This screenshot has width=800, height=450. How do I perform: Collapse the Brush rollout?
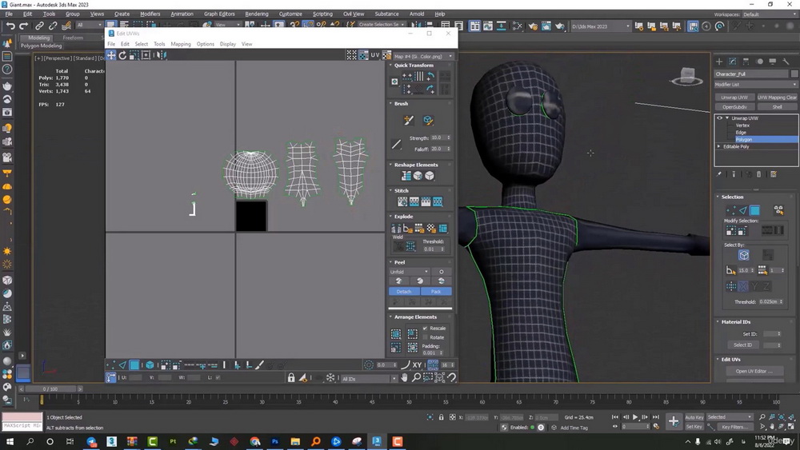(x=401, y=103)
